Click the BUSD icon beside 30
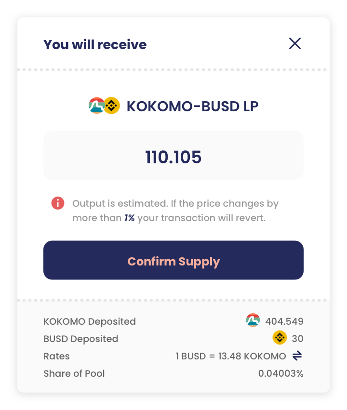 point(280,338)
